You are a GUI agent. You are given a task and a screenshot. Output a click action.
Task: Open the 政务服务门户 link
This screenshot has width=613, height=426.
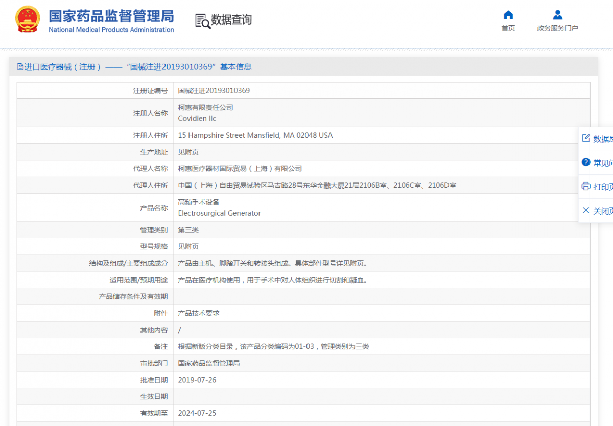[x=558, y=28]
